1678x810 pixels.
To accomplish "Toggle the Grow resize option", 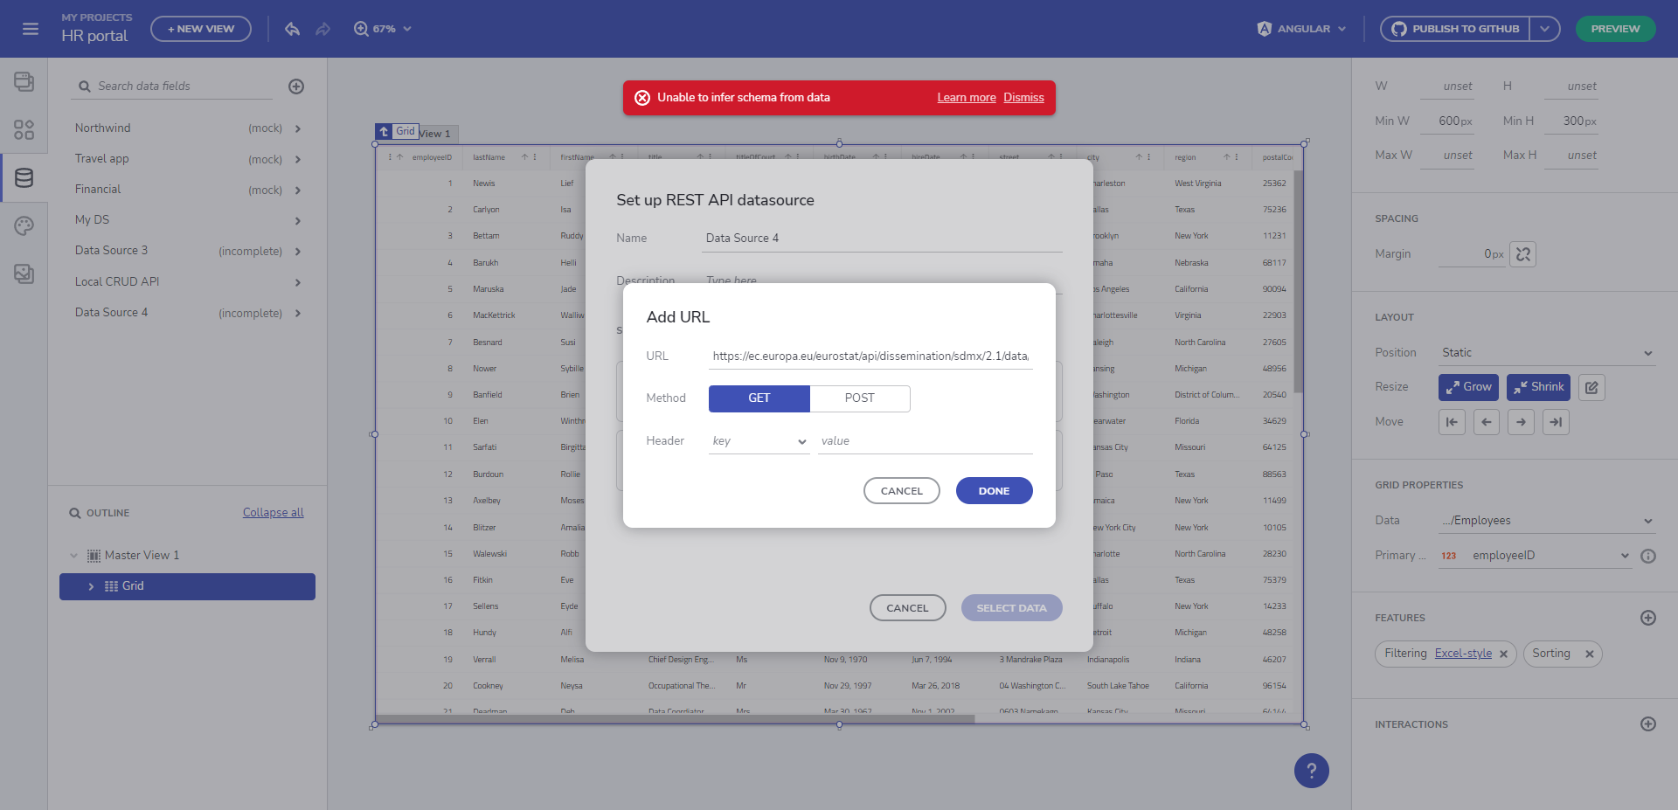I will click(1468, 387).
